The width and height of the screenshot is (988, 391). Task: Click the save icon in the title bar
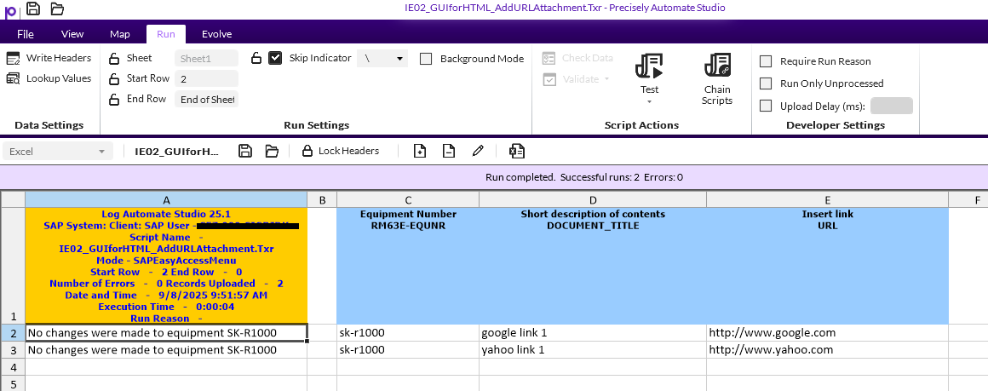pos(33,9)
